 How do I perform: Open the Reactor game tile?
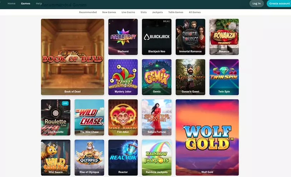coord(123,158)
